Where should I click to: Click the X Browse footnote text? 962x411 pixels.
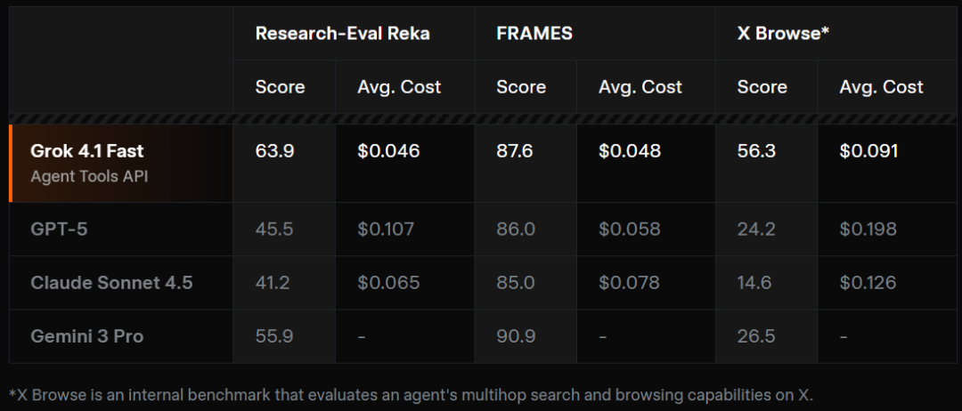[x=411, y=394]
